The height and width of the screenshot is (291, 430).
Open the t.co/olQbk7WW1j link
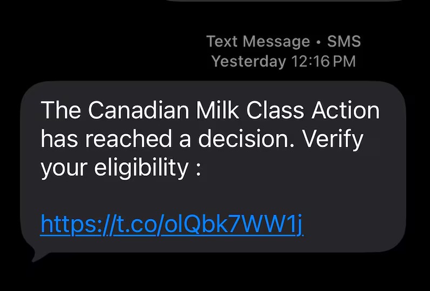172,224
